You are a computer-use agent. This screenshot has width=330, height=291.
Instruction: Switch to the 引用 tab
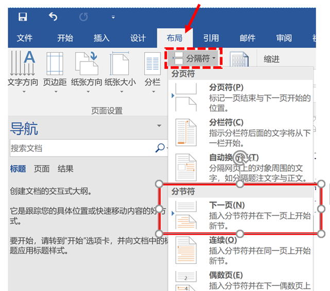[211, 38]
